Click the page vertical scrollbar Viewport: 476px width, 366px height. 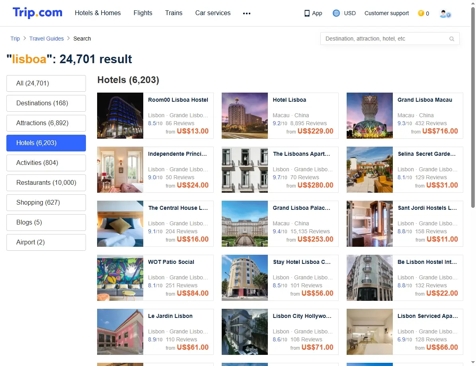point(473,108)
